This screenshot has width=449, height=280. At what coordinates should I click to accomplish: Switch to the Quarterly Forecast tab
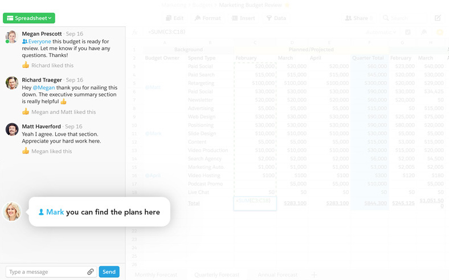pos(217,275)
